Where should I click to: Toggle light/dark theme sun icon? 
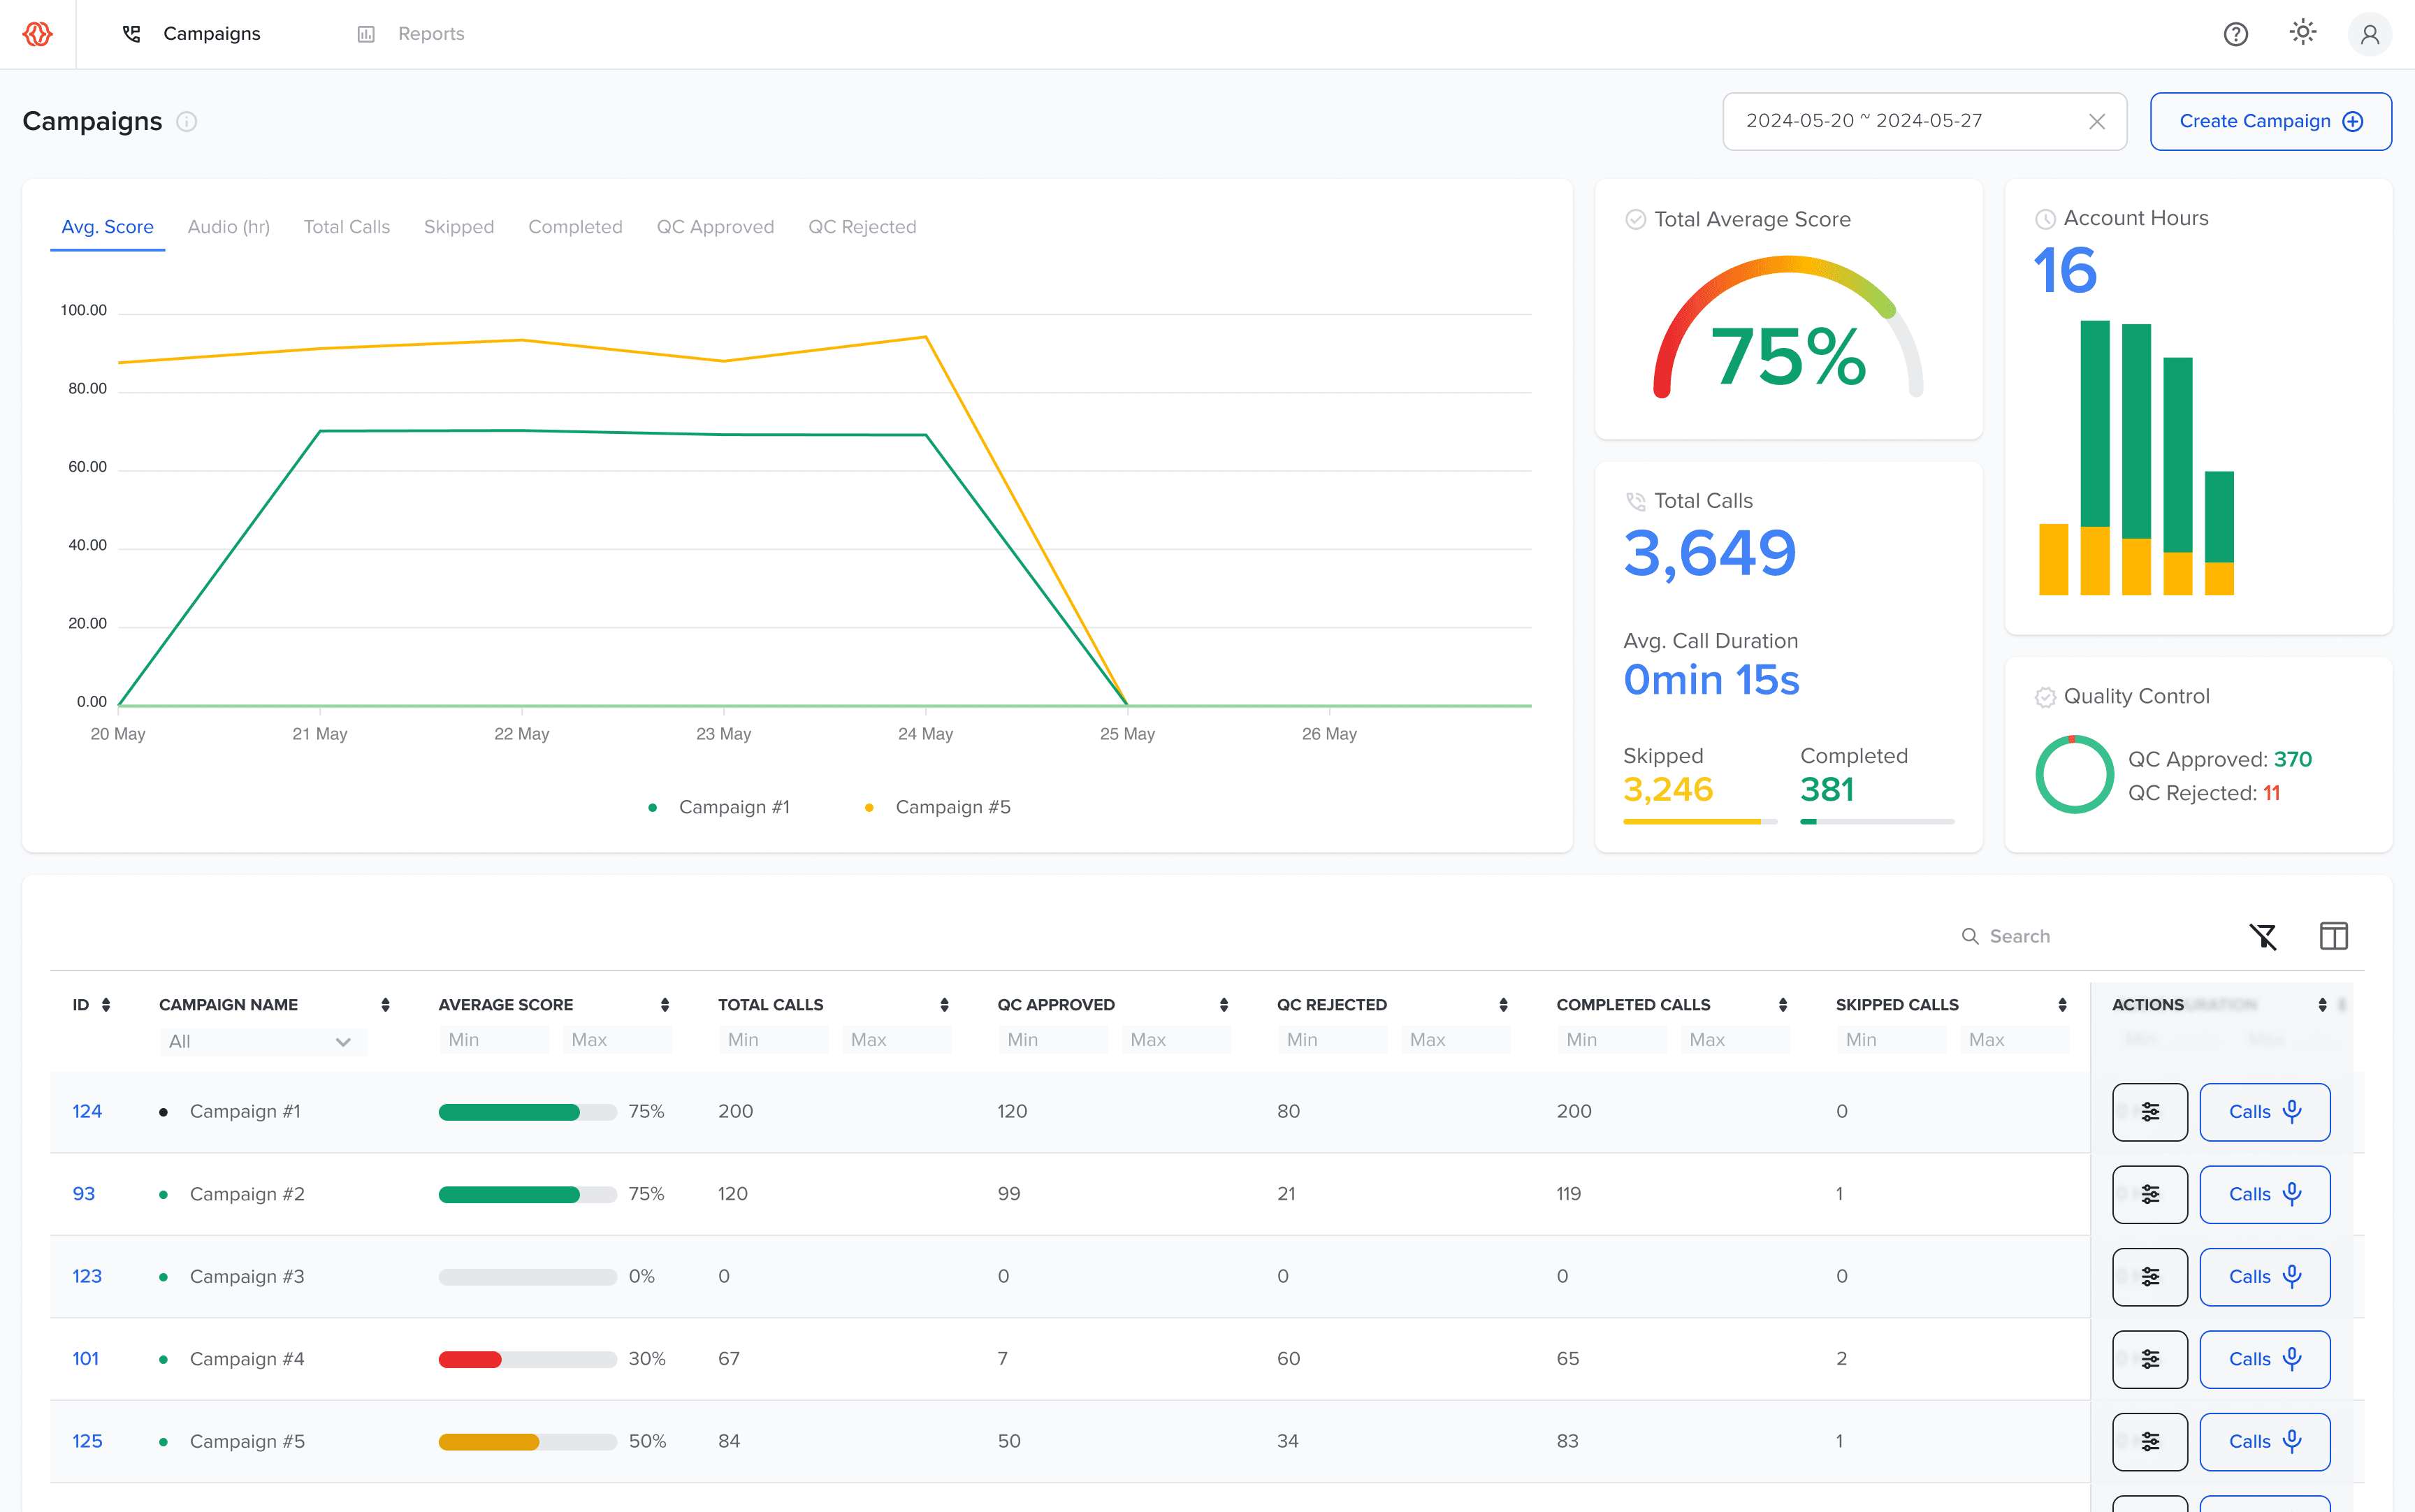pos(2303,33)
